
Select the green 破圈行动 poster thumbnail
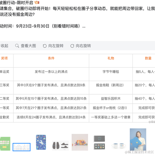(5, 144)
